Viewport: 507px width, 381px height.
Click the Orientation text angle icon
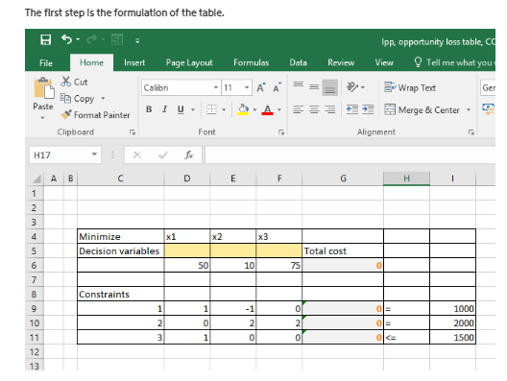point(352,87)
